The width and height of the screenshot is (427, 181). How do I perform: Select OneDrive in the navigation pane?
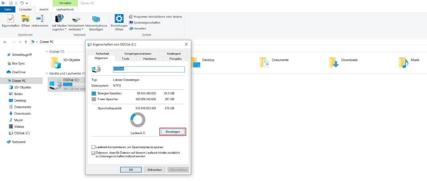pyautogui.click(x=18, y=72)
